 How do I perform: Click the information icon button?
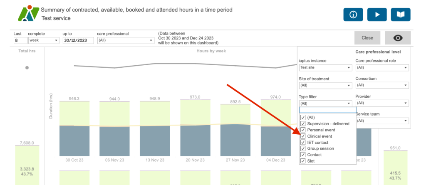353,15
